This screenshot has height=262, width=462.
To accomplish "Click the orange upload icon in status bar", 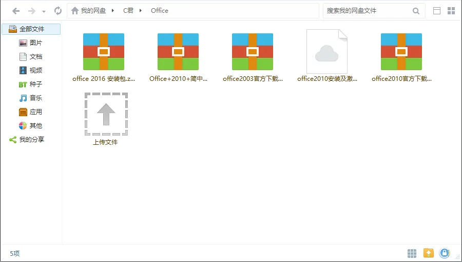I will point(429,253).
